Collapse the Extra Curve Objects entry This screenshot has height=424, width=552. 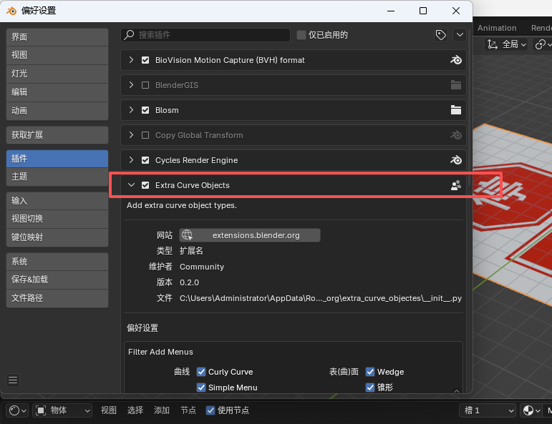pyautogui.click(x=131, y=185)
